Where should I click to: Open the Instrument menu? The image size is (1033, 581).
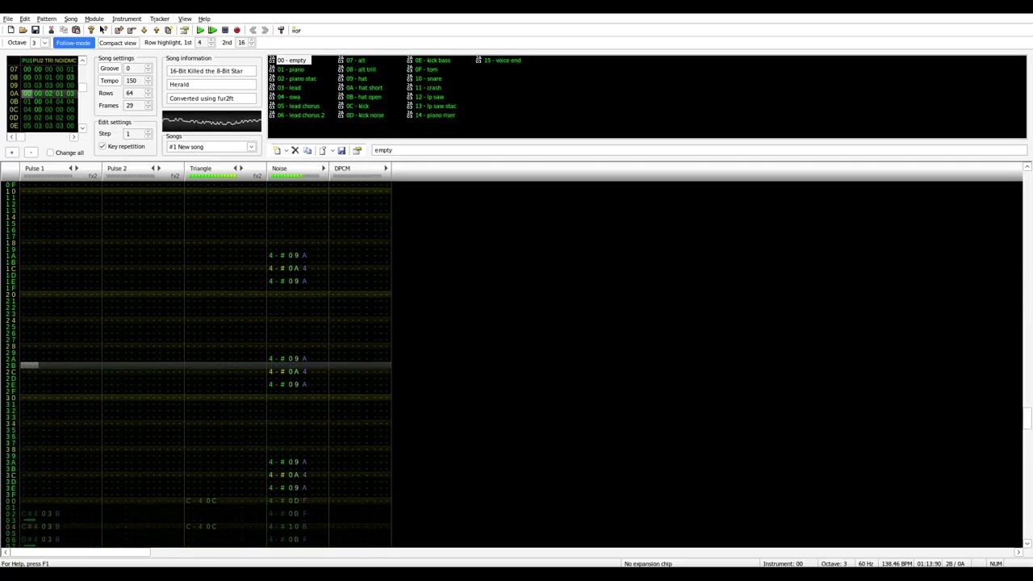click(127, 19)
